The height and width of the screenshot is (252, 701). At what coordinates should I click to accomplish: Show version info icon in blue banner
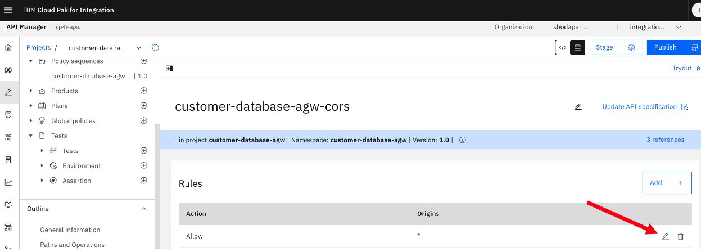pyautogui.click(x=463, y=140)
